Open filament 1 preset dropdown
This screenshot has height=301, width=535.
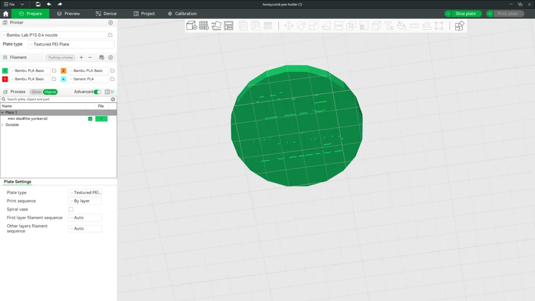[x=29, y=70]
